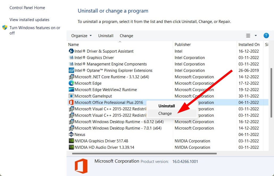The width and height of the screenshot is (274, 176).
Task: Click the Intel Graphics Driver program icon
Action: (x=71, y=57)
